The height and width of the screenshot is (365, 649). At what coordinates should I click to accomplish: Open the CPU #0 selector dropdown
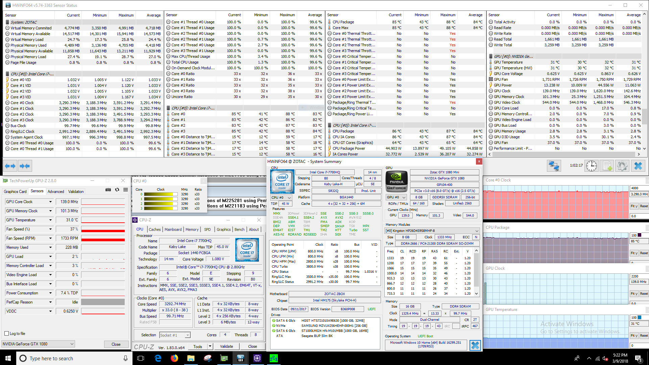point(281,197)
